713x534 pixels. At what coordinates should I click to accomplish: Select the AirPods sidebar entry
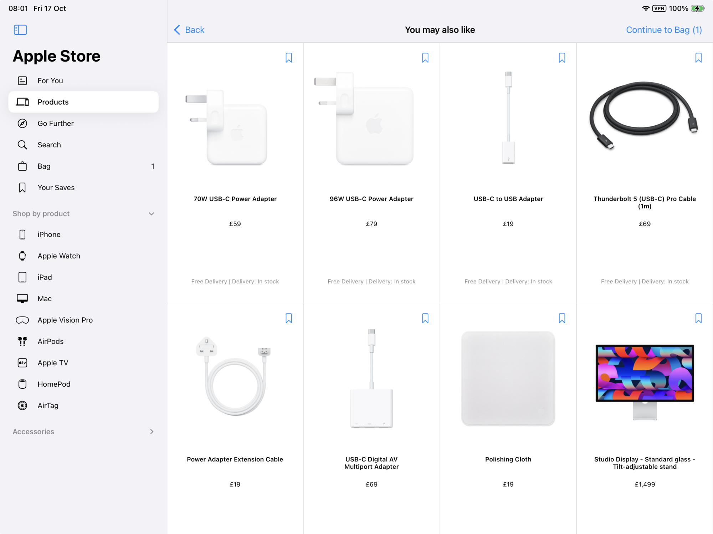50,341
